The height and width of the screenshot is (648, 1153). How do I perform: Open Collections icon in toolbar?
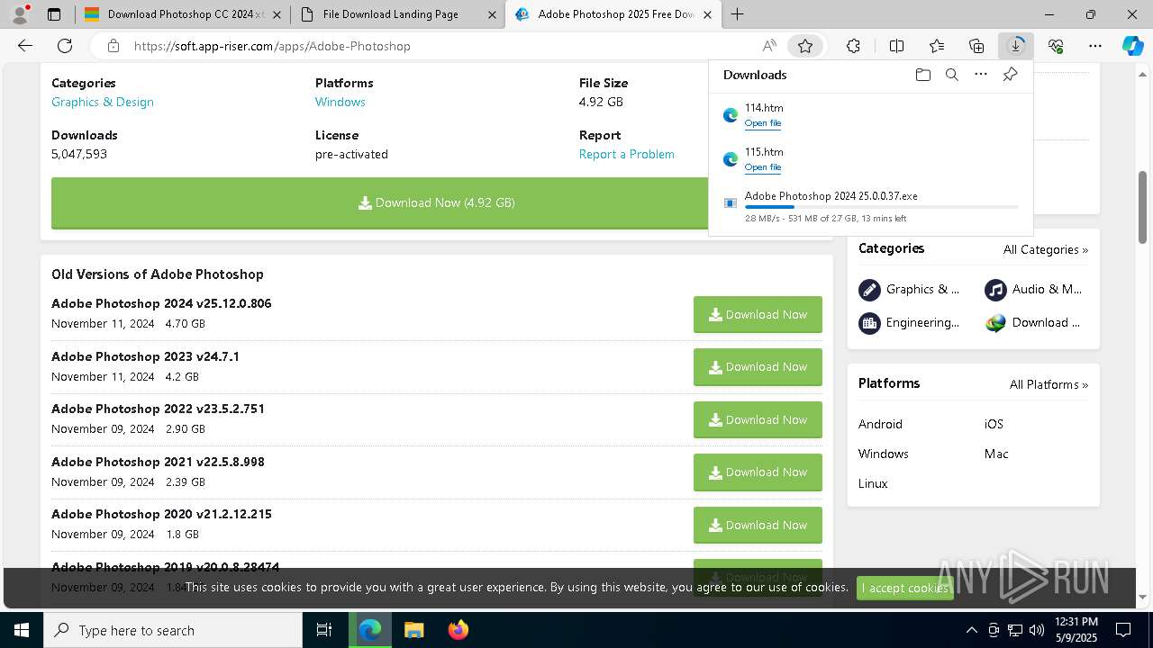pyautogui.click(x=976, y=46)
